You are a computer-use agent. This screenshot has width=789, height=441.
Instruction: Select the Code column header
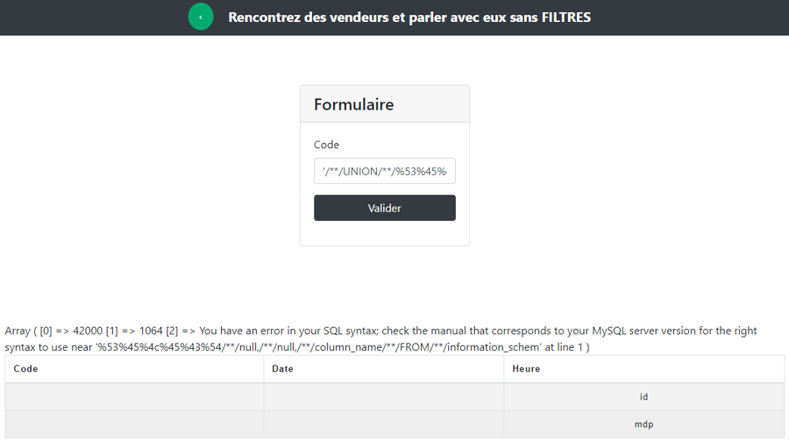26,369
